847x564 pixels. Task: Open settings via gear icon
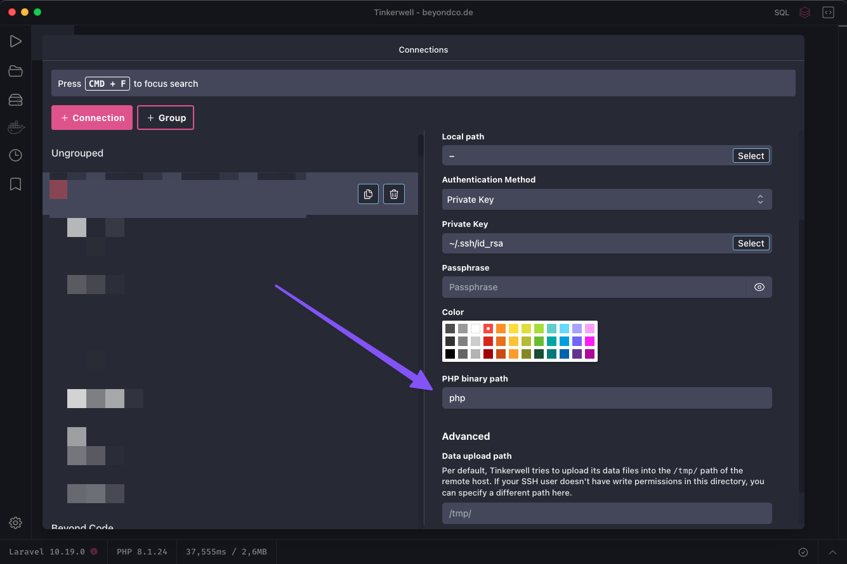(x=15, y=523)
